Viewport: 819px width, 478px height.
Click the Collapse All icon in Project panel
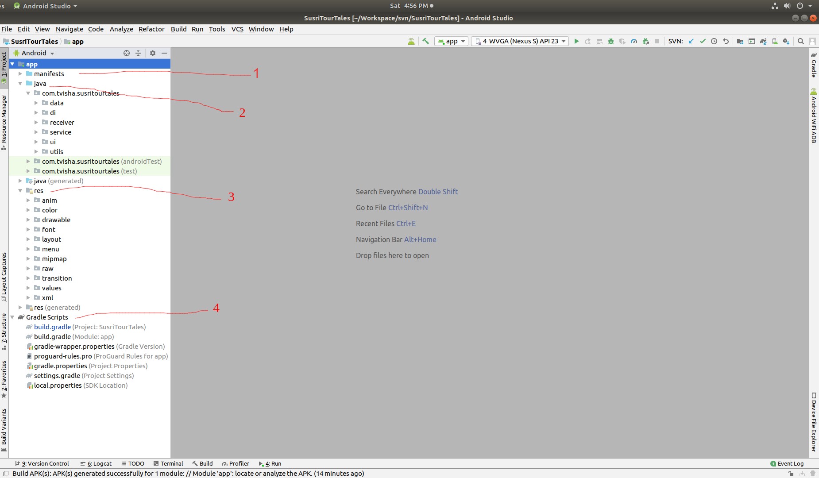click(138, 53)
